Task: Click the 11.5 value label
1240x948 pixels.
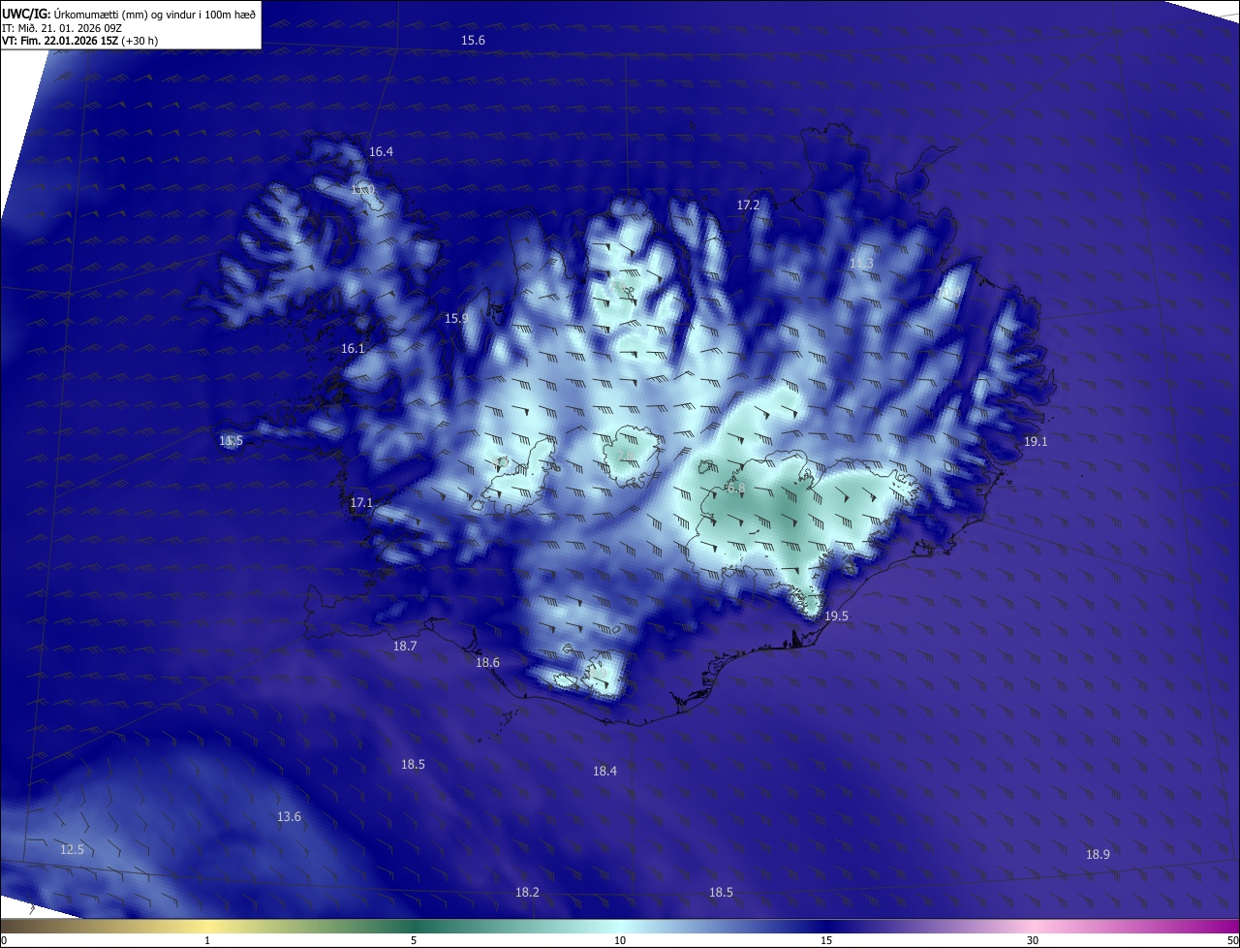Action: pyautogui.click(x=231, y=440)
